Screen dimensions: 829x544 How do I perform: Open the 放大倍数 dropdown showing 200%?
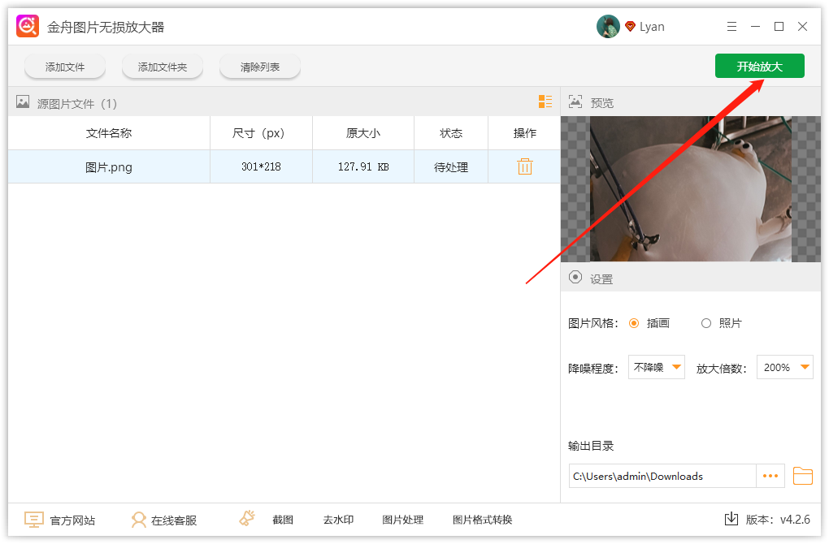coord(784,367)
